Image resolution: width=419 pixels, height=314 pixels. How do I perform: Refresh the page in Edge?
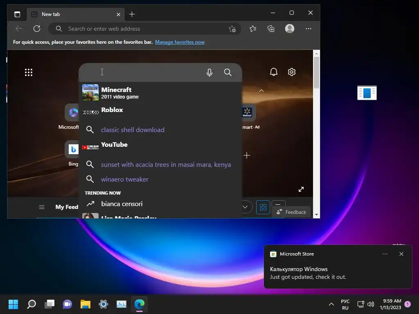click(x=37, y=29)
